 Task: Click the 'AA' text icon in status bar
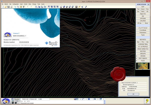95,99
